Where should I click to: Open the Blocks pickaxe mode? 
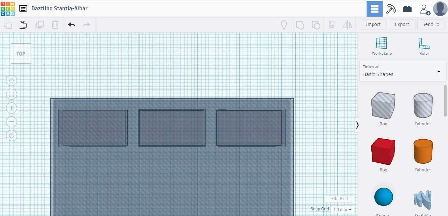tap(391, 9)
